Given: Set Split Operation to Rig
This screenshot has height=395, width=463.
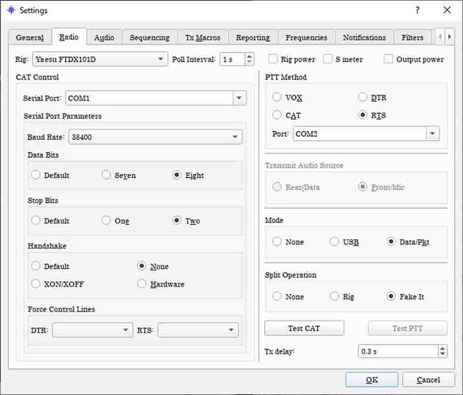Looking at the screenshot, I should 334,296.
